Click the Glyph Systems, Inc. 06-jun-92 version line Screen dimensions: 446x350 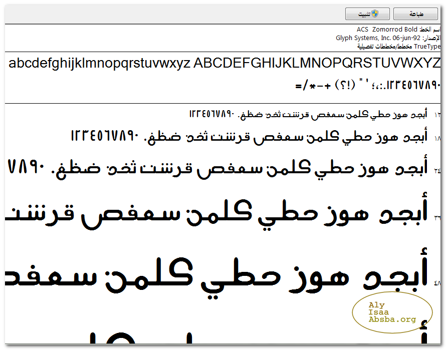(378, 38)
